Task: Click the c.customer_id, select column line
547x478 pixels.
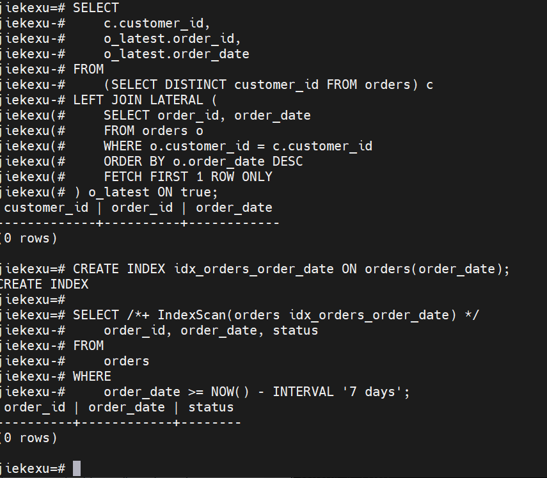Action: tap(157, 23)
